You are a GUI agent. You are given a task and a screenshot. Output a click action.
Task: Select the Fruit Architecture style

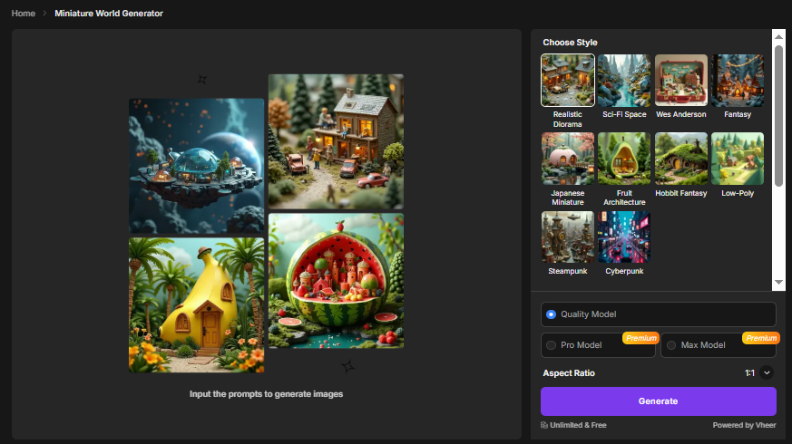click(x=624, y=159)
